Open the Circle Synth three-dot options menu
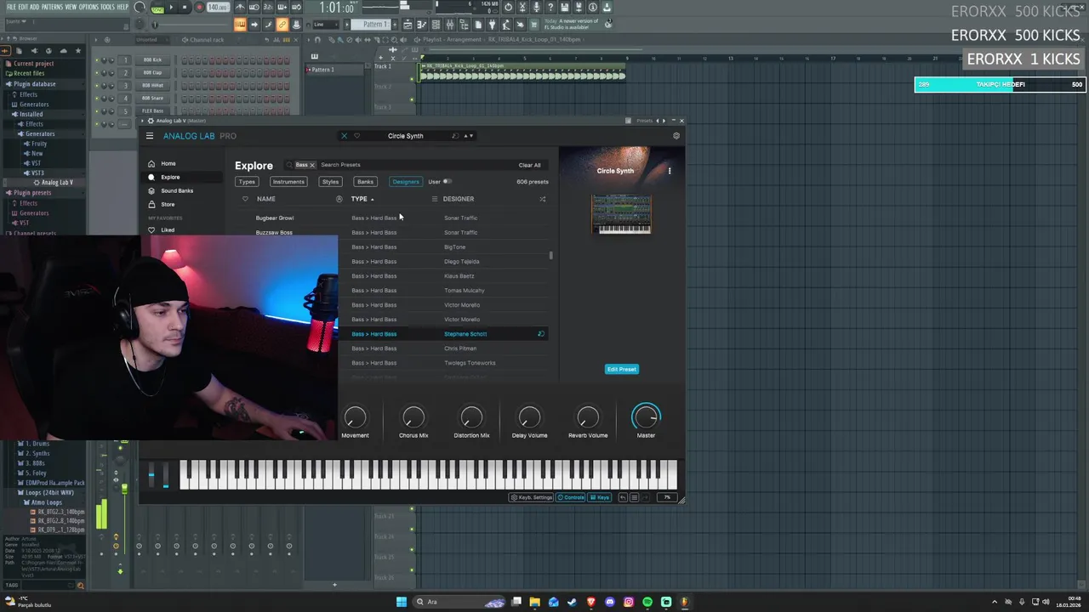Viewport: 1089px width, 612px height. click(x=670, y=171)
